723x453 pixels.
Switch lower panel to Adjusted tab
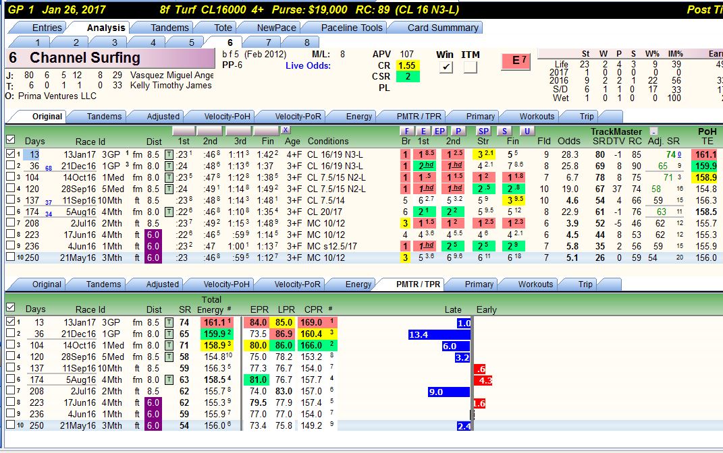[x=162, y=284]
